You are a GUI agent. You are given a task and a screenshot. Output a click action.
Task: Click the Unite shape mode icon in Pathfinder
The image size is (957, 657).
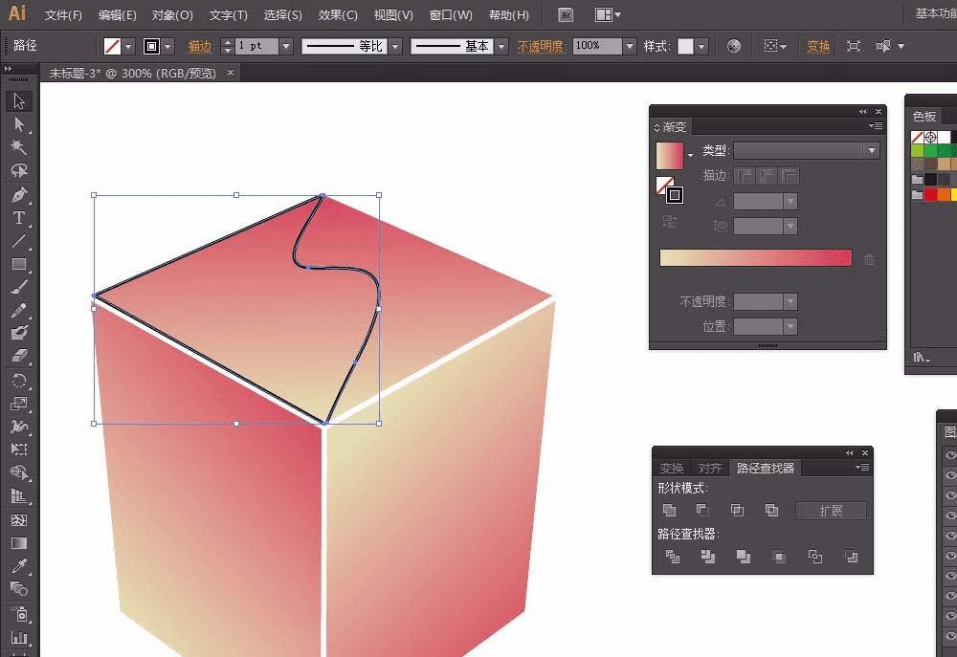[669, 511]
